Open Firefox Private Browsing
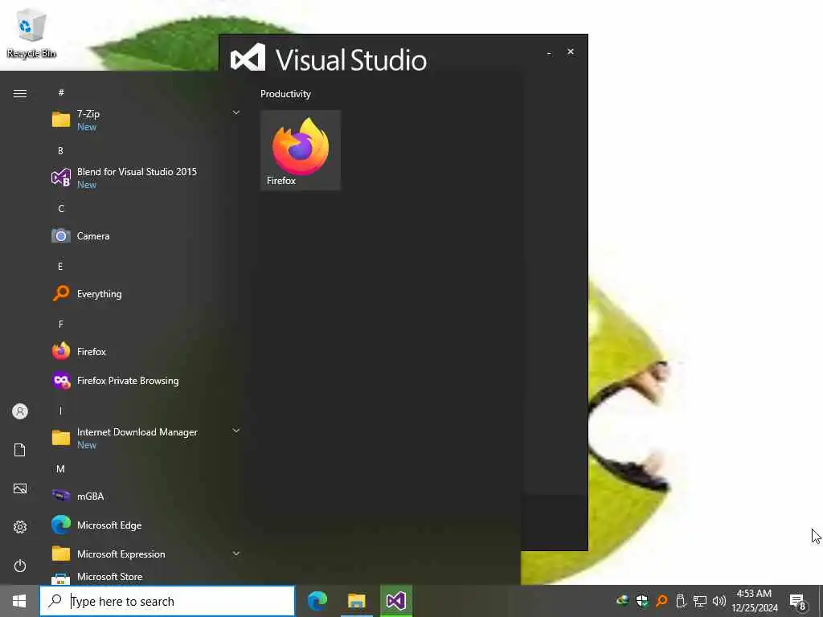The image size is (823, 617). (145, 380)
